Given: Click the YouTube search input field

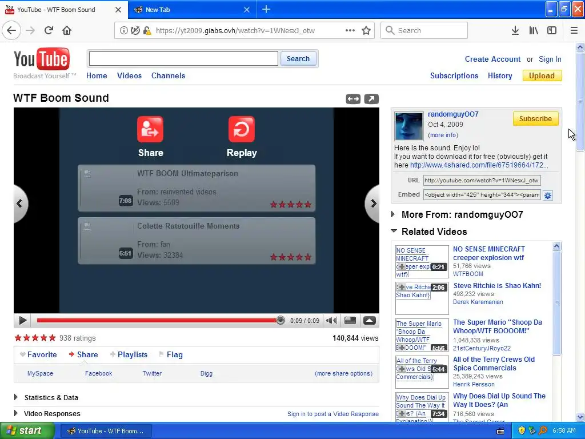Looking at the screenshot, I should tap(183, 59).
